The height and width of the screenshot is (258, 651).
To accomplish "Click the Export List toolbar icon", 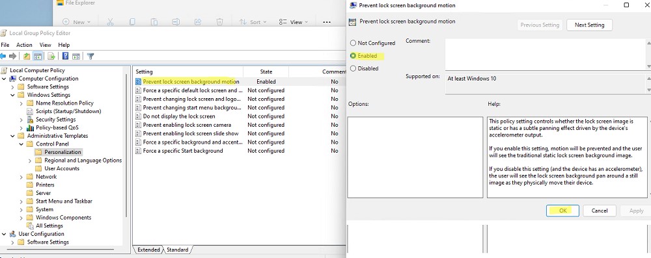I will point(51,56).
